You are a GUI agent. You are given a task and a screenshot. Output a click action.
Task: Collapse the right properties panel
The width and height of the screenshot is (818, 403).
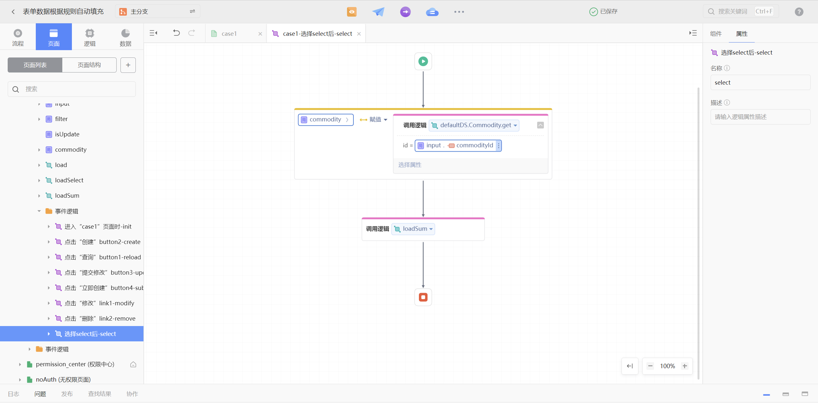coord(693,33)
